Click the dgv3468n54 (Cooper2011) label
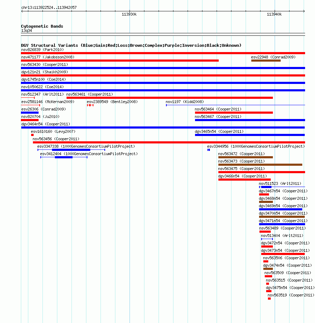This screenshot has width=315, height=323. pos(283,198)
